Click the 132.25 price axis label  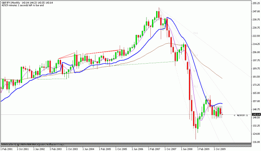[x=256, y=126]
